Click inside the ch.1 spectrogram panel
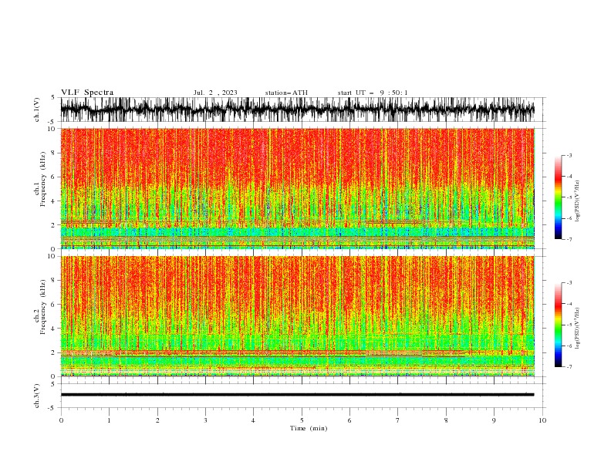Screen dimensions: 611x472 click(298, 188)
